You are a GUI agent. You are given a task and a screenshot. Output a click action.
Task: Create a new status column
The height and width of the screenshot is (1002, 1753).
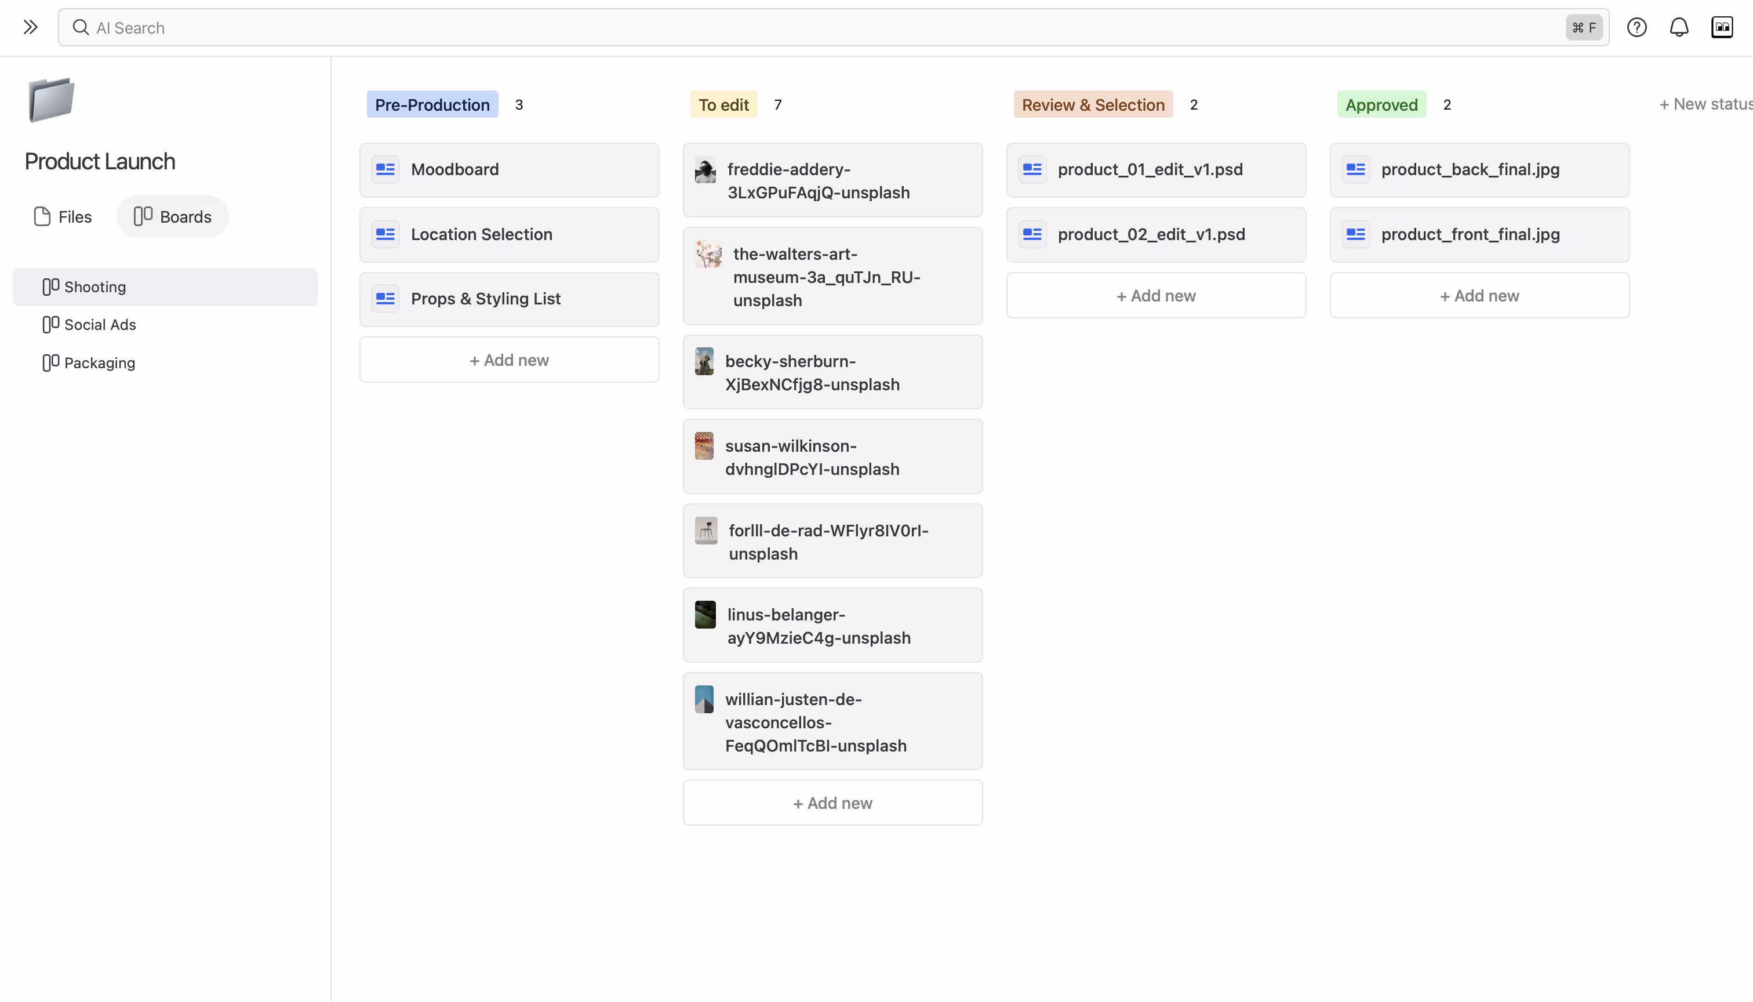(x=1705, y=104)
